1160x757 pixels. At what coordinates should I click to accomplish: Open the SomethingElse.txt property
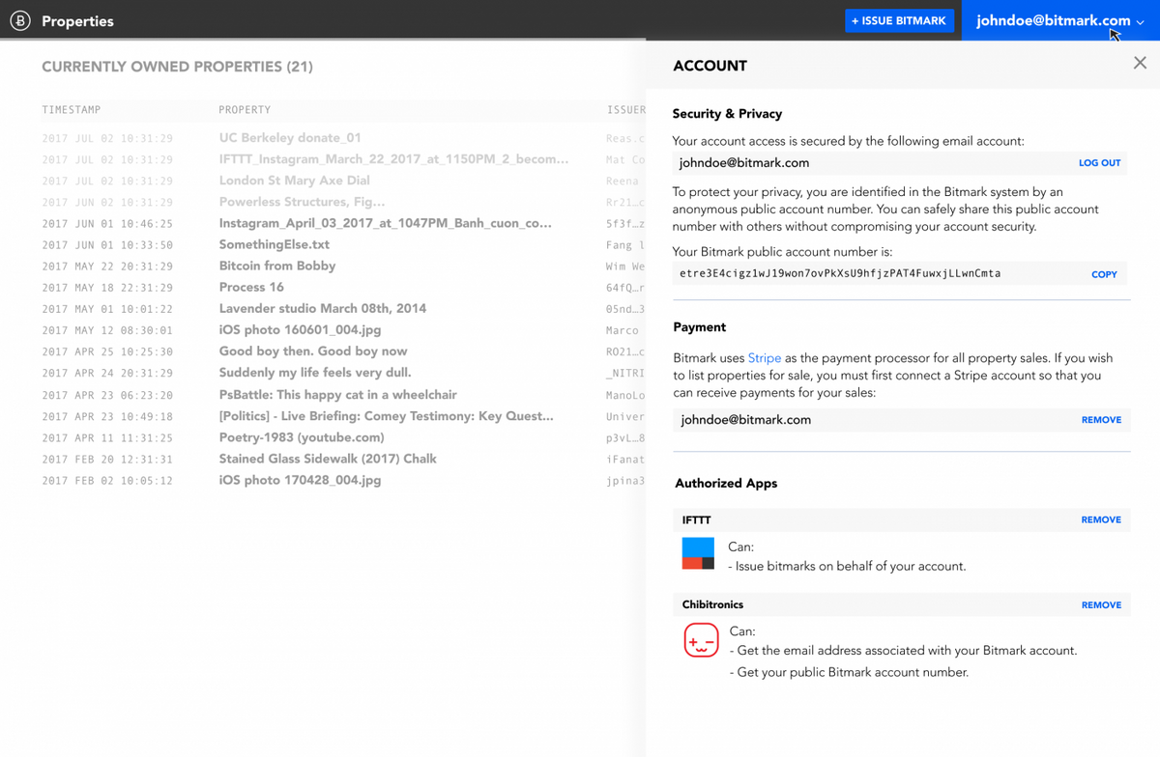(275, 244)
